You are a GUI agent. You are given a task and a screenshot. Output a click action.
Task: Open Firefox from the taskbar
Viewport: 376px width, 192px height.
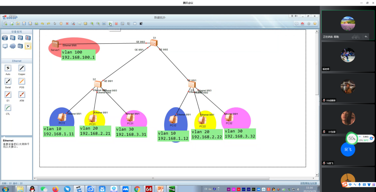[55, 189]
